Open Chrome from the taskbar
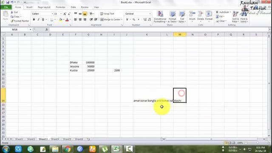The width and height of the screenshot is (272, 153). click(x=68, y=149)
